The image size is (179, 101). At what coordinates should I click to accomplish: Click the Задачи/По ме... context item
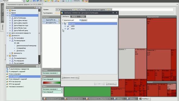[x=51, y=20]
